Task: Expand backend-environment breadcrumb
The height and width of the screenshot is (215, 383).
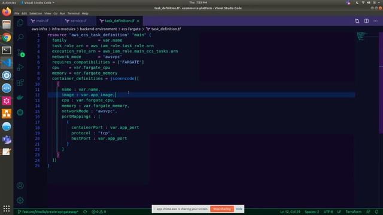Action: coord(98,29)
